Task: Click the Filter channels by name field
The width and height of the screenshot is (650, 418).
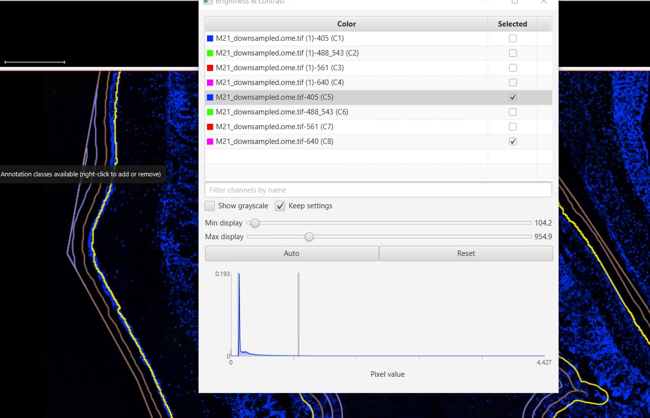Action: pos(378,189)
